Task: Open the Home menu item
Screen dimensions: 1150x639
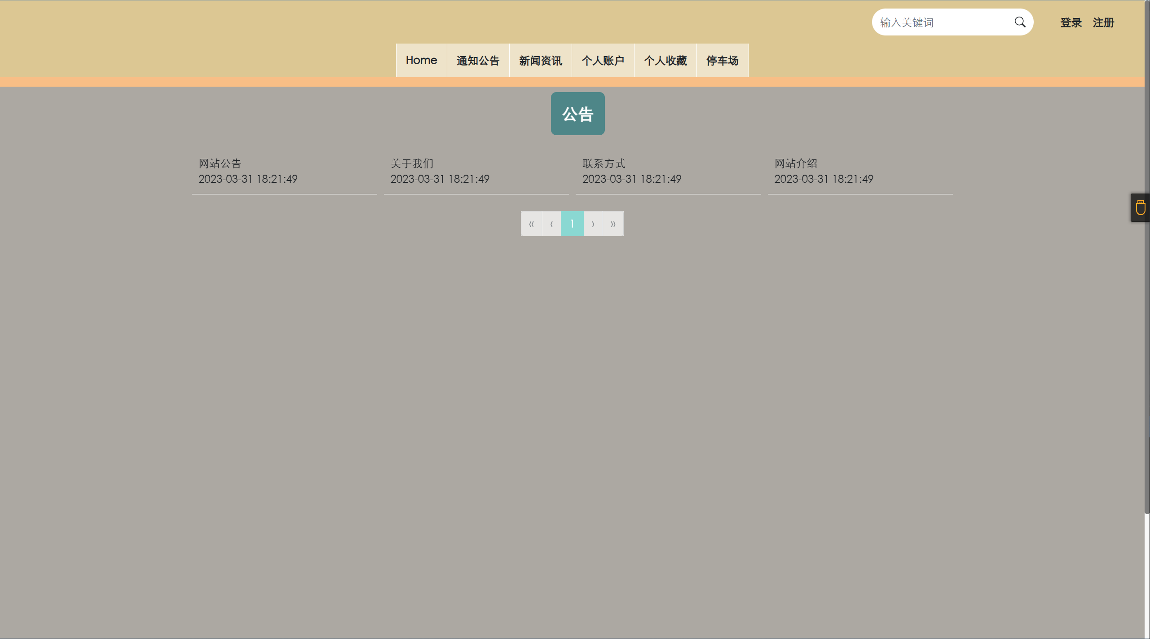Action: (x=421, y=60)
